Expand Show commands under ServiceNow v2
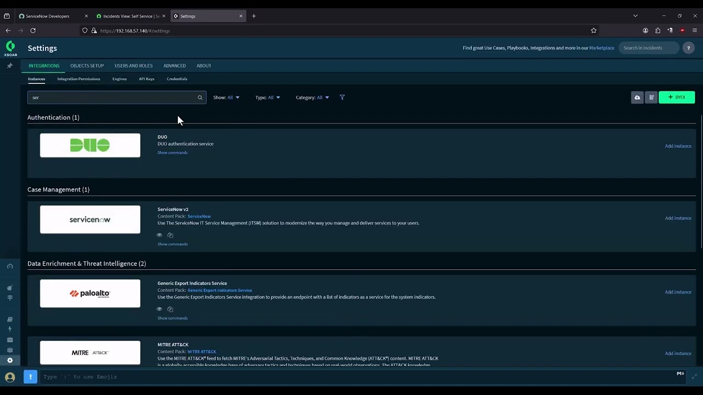The height and width of the screenshot is (395, 703). click(172, 244)
